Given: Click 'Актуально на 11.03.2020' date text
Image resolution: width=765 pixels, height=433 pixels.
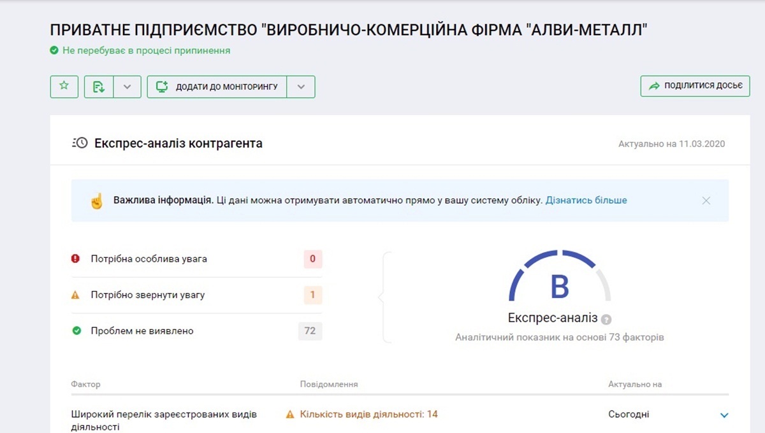Looking at the screenshot, I should 671,144.
